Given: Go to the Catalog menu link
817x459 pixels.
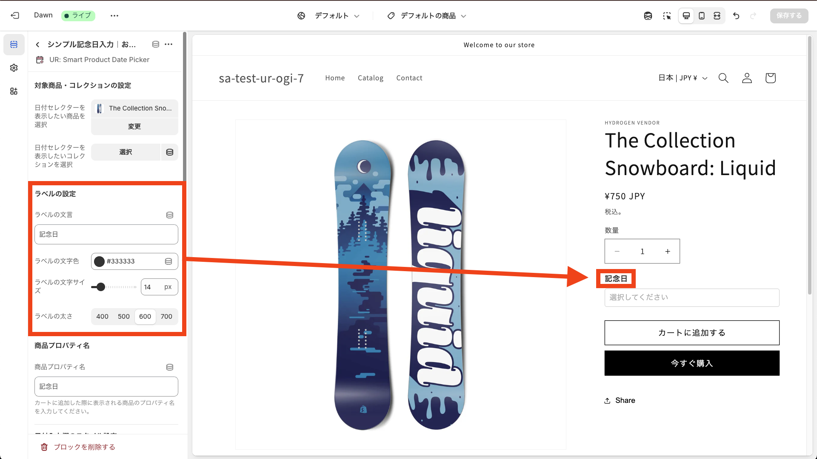Looking at the screenshot, I should [x=370, y=78].
